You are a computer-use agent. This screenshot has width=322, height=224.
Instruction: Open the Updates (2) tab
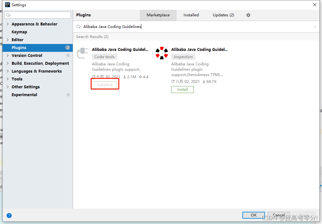pos(223,15)
